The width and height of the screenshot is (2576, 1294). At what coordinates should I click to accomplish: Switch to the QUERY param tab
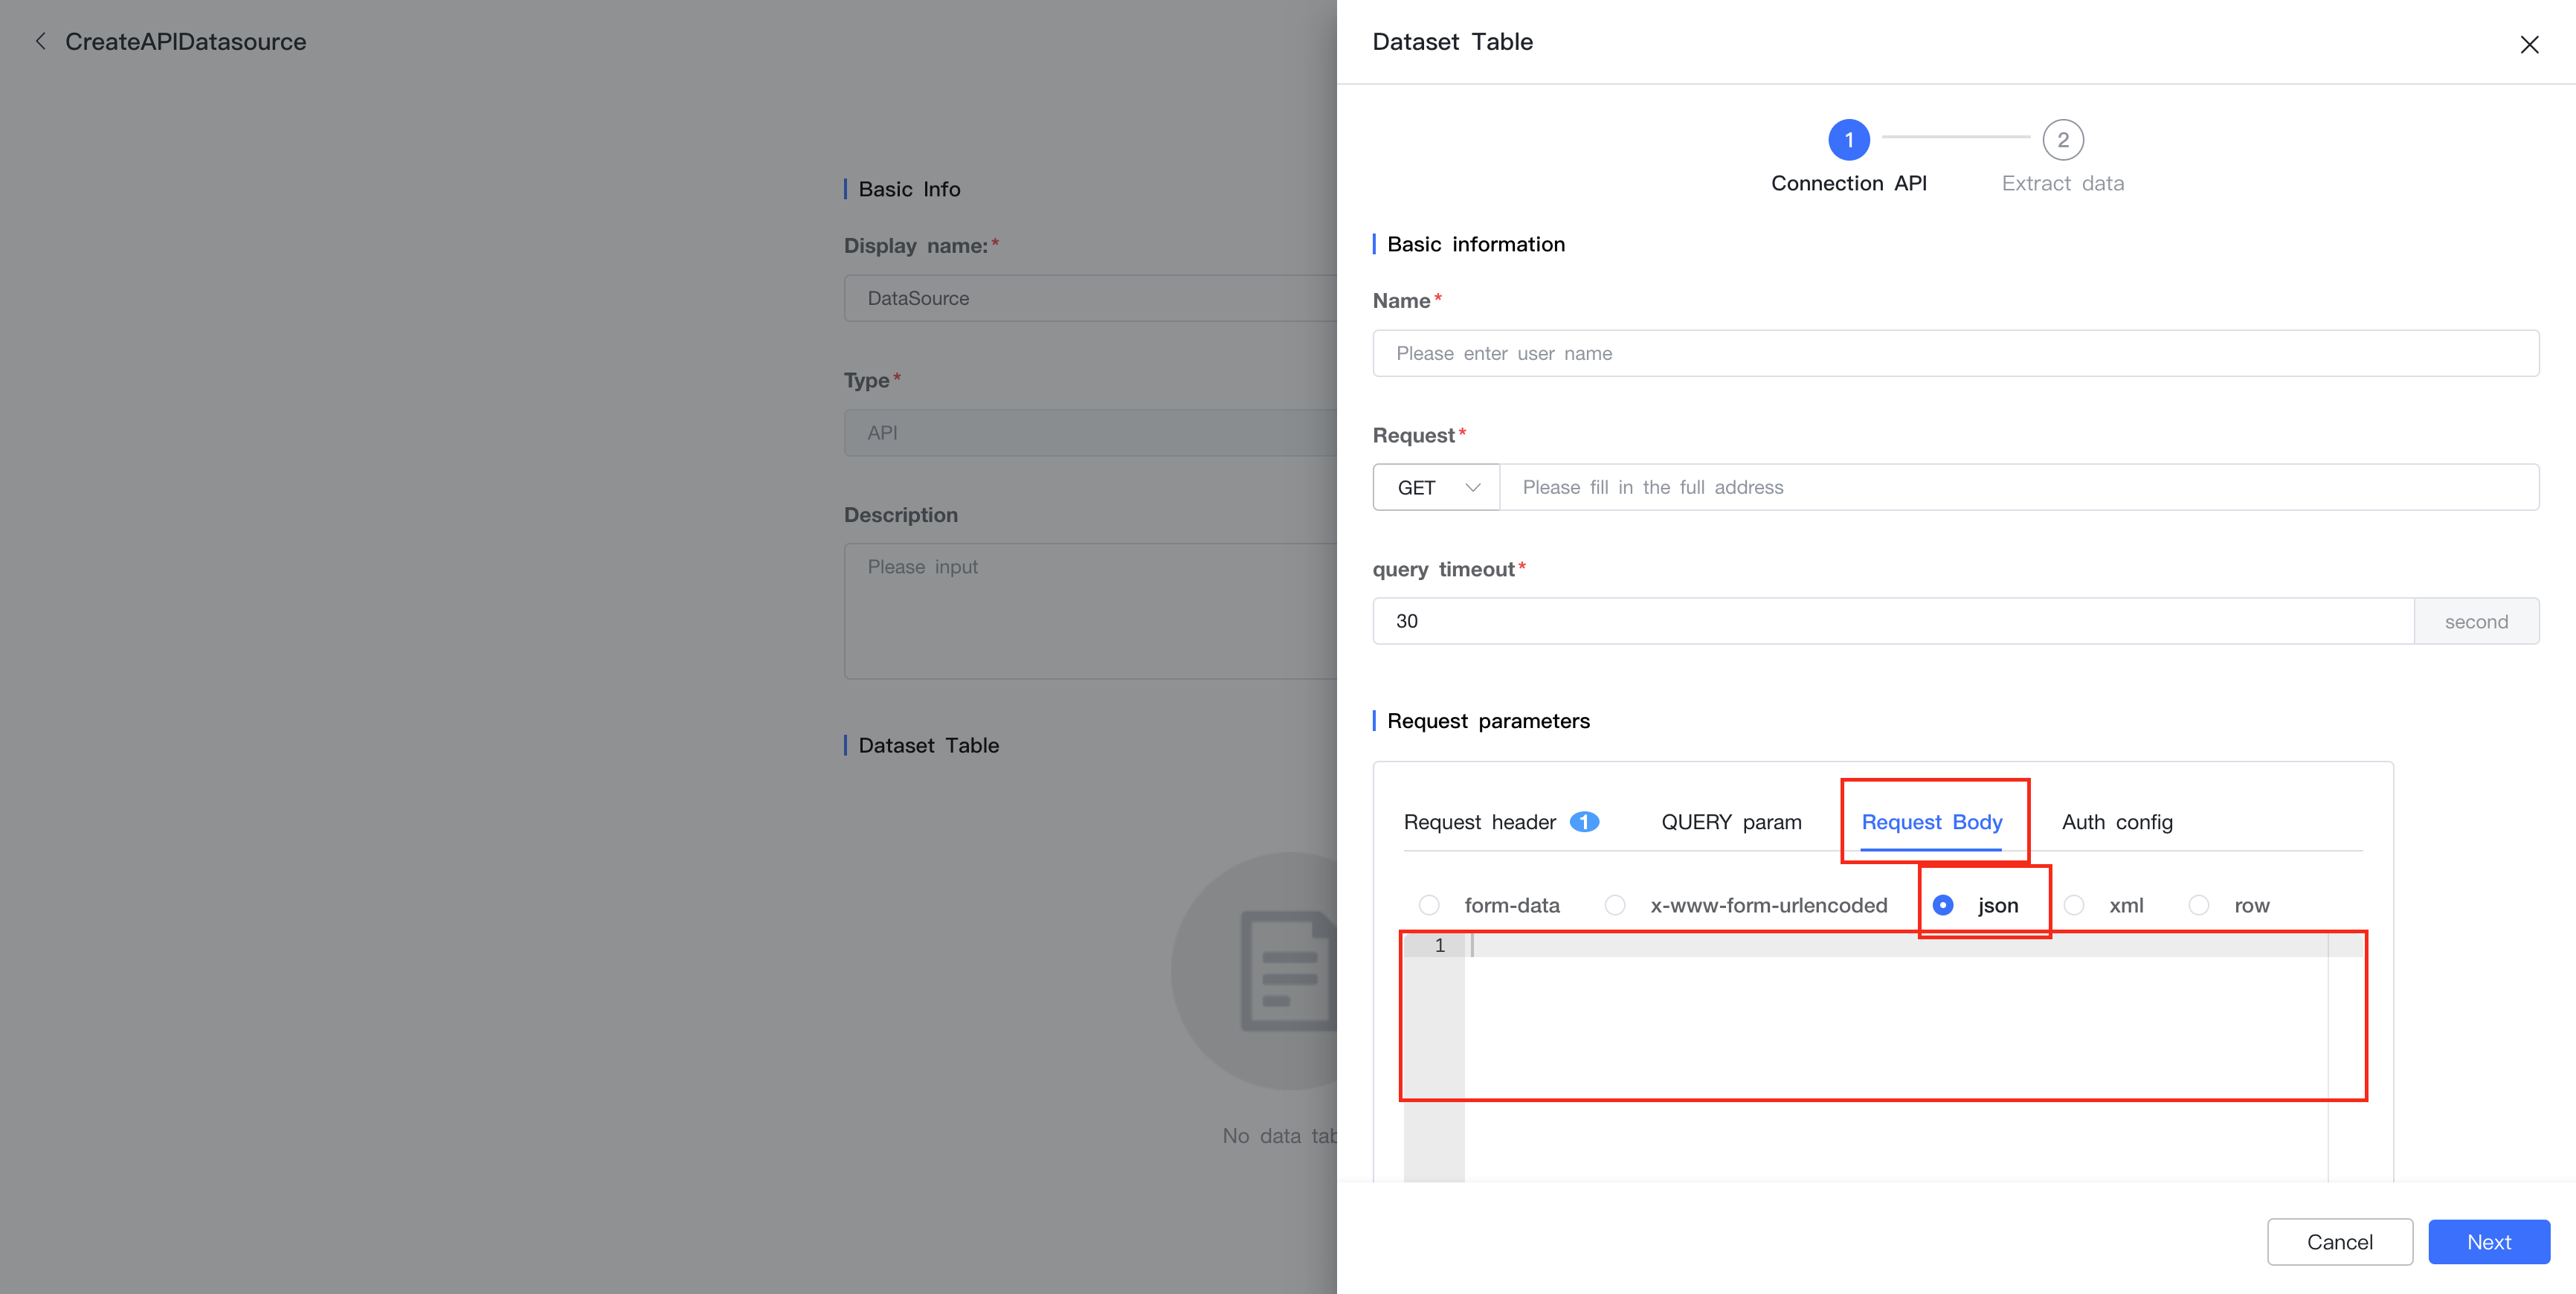1731,822
